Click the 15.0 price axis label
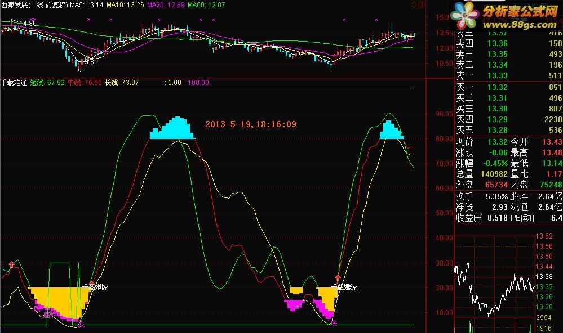The width and height of the screenshot is (563, 333). point(442,17)
